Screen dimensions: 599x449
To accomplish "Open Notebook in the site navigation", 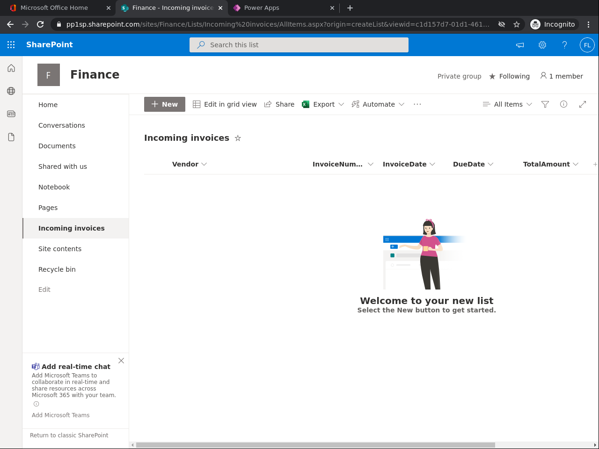I will (x=54, y=187).
